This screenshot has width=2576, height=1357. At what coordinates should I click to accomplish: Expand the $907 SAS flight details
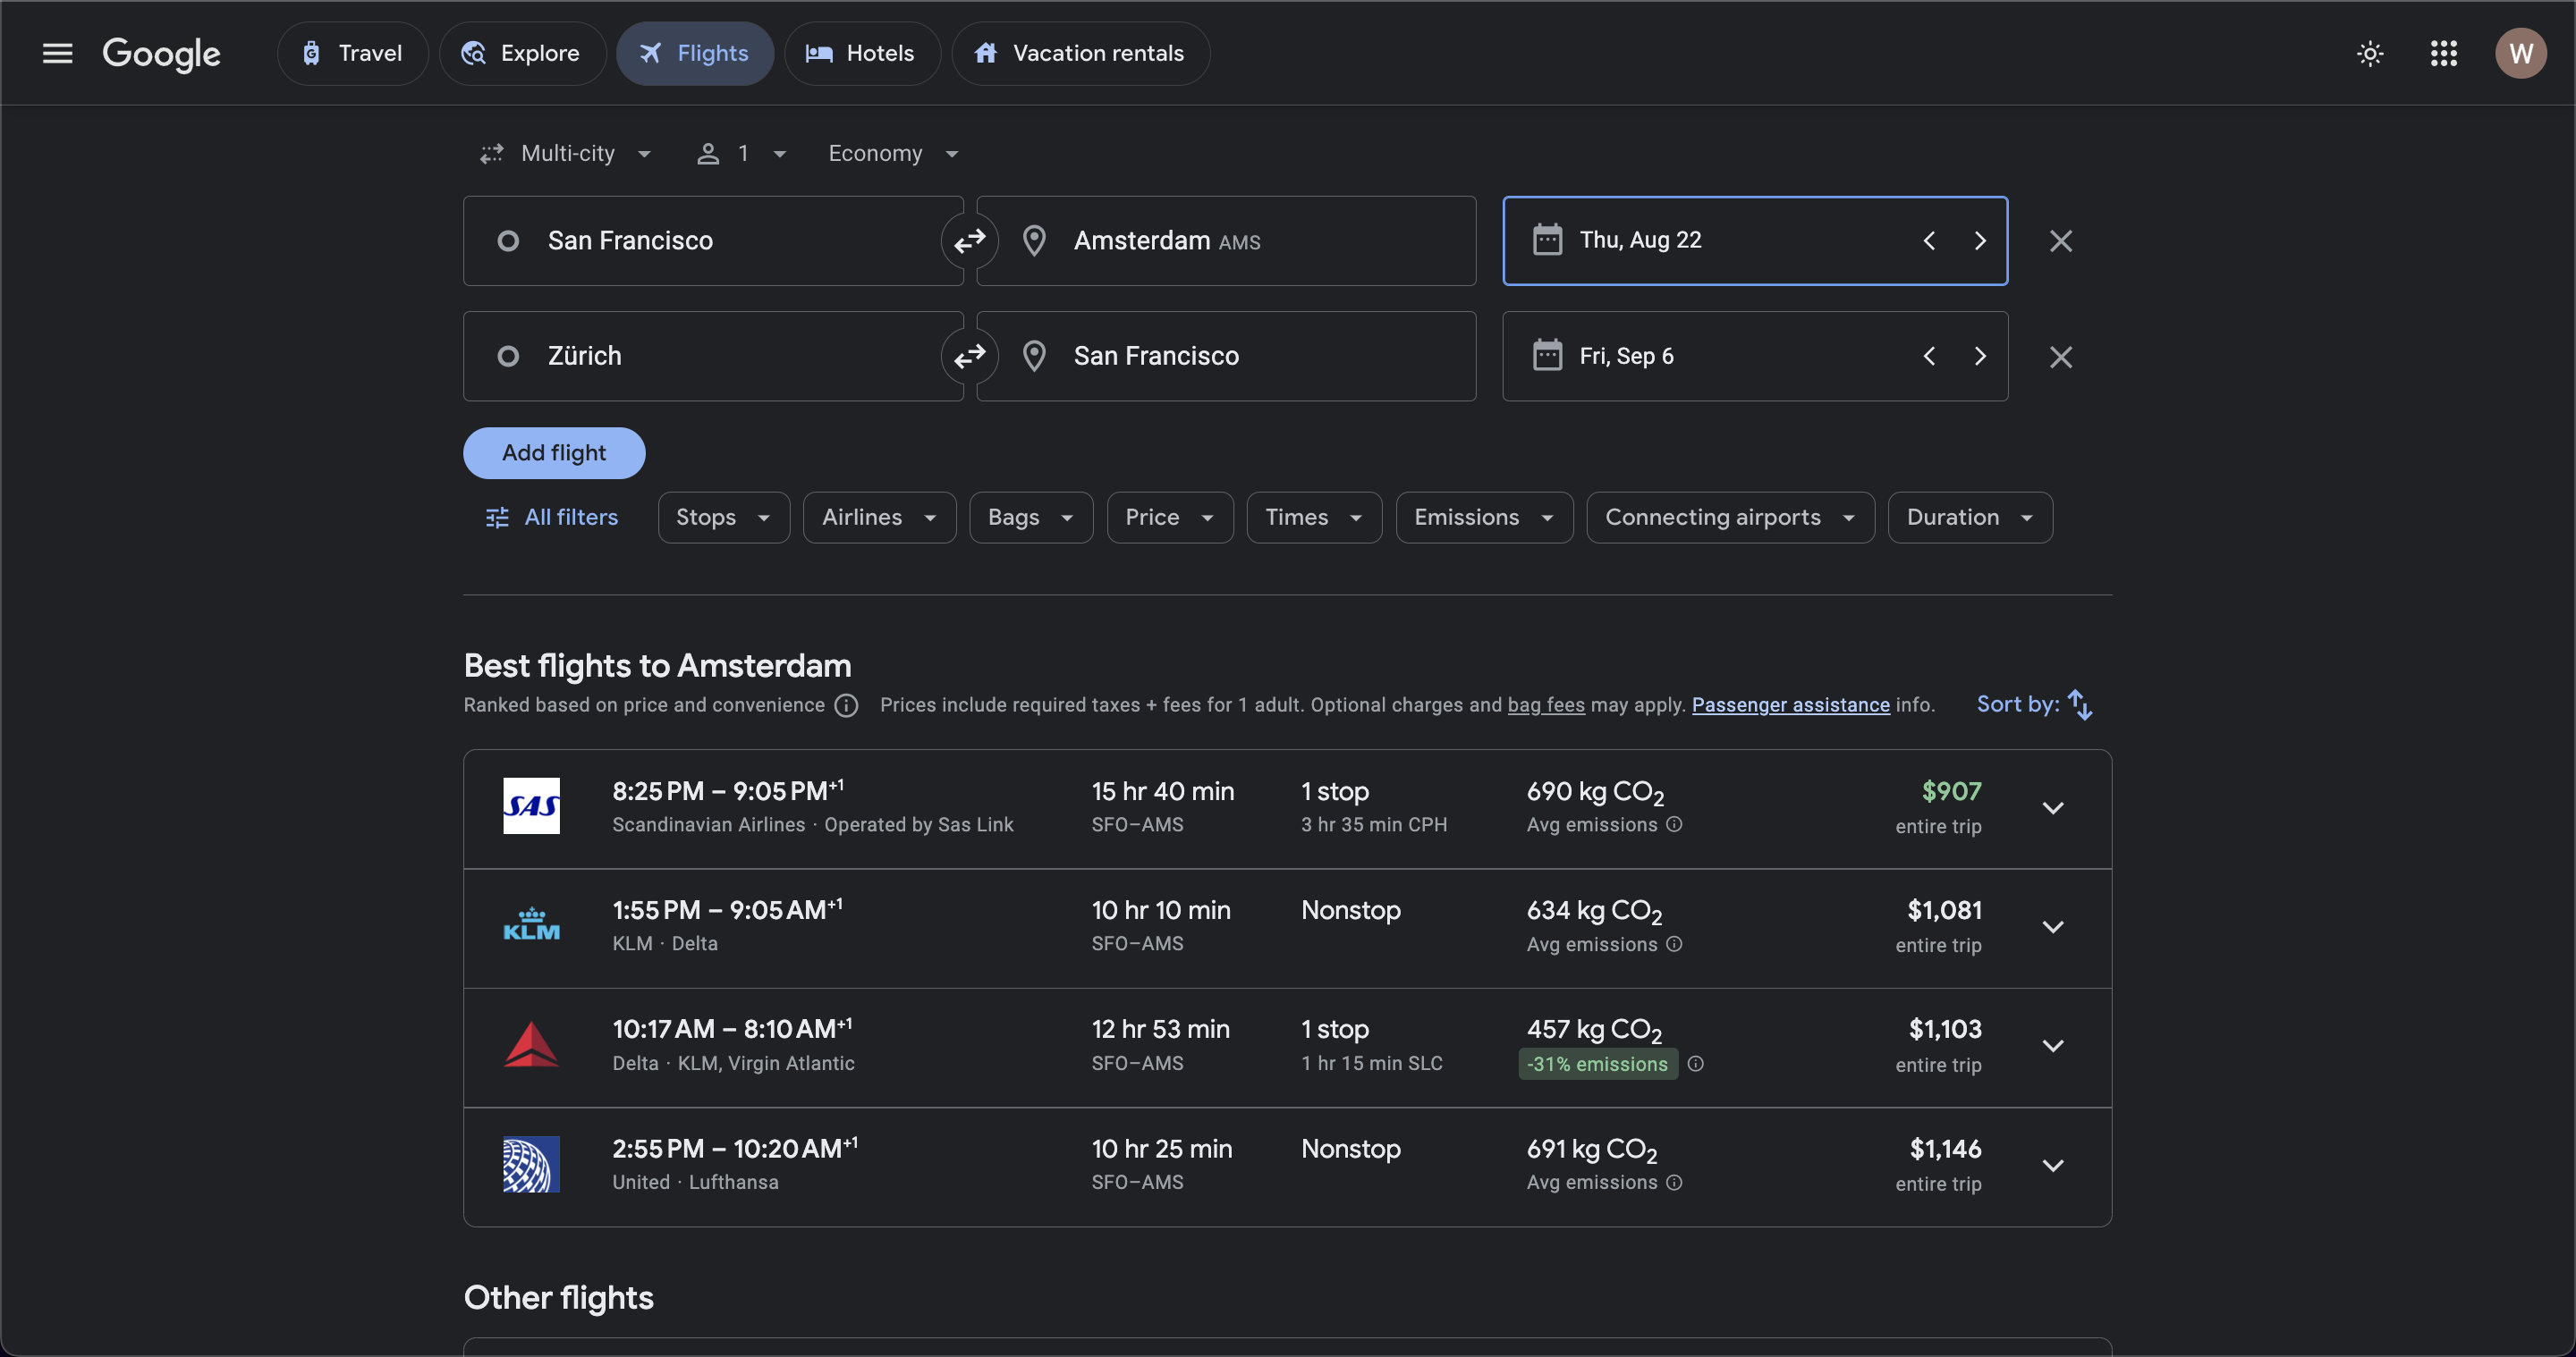tap(2052, 808)
